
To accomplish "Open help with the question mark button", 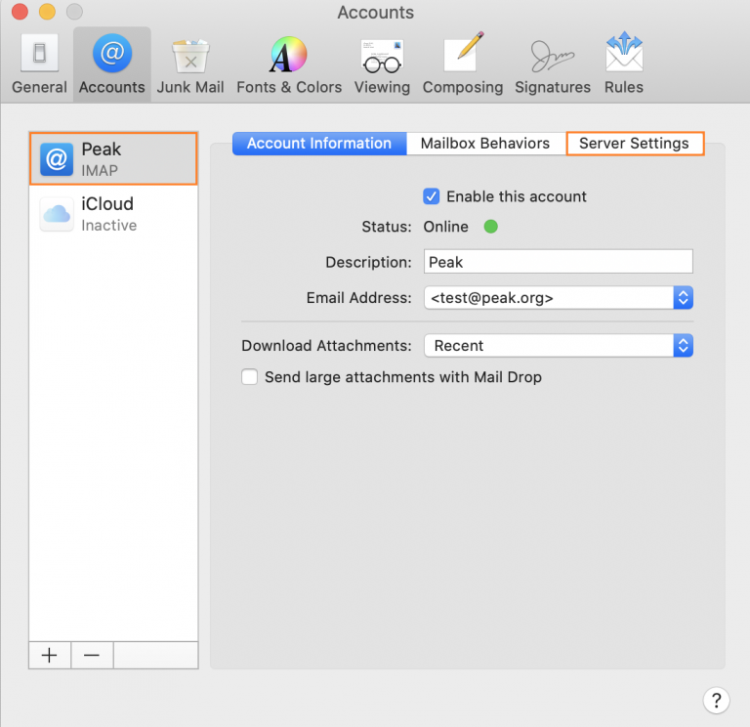I will (716, 700).
